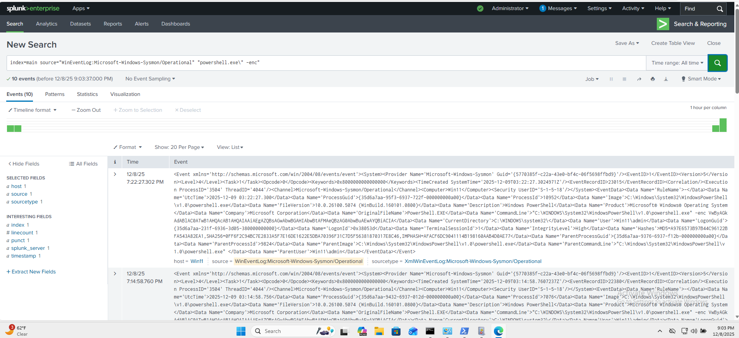Run search with the green magnifier button
739x338 pixels.
click(717, 63)
